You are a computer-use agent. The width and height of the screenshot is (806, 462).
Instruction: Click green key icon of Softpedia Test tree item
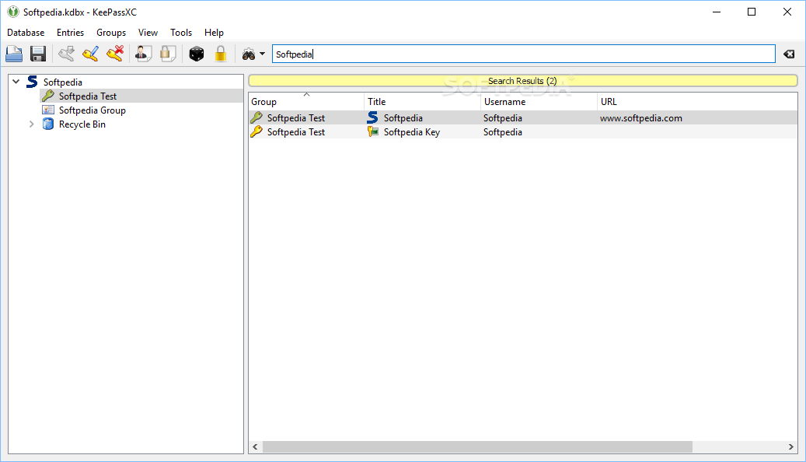point(48,96)
